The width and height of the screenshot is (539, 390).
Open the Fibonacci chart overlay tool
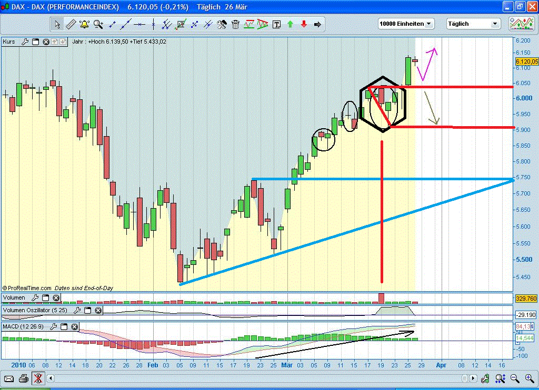181,24
